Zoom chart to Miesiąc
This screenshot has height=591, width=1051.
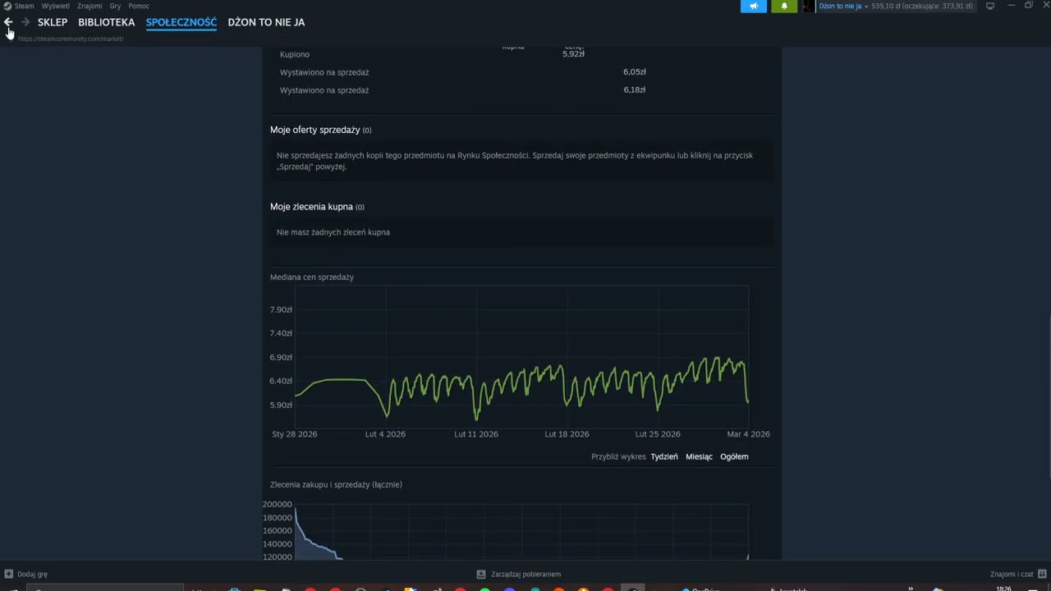[699, 456]
